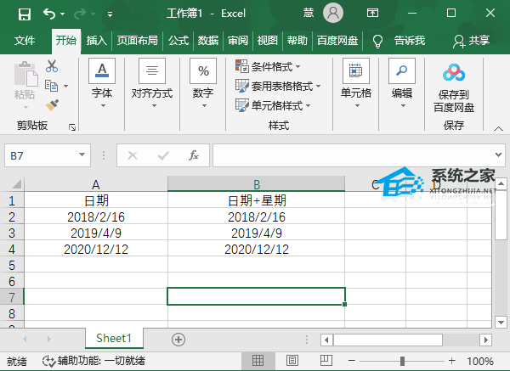The image size is (510, 371).
Task: Select the Sheet1 sheet tab
Action: (114, 339)
